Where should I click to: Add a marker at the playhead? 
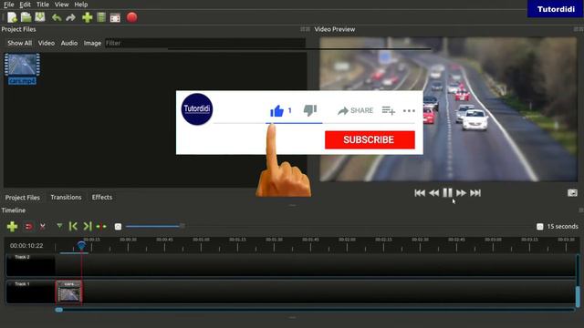59,226
